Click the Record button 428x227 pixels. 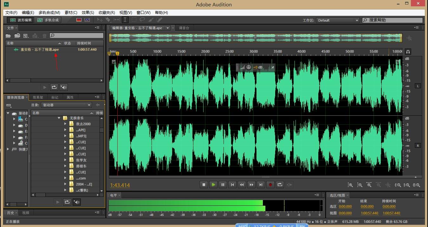point(270,185)
